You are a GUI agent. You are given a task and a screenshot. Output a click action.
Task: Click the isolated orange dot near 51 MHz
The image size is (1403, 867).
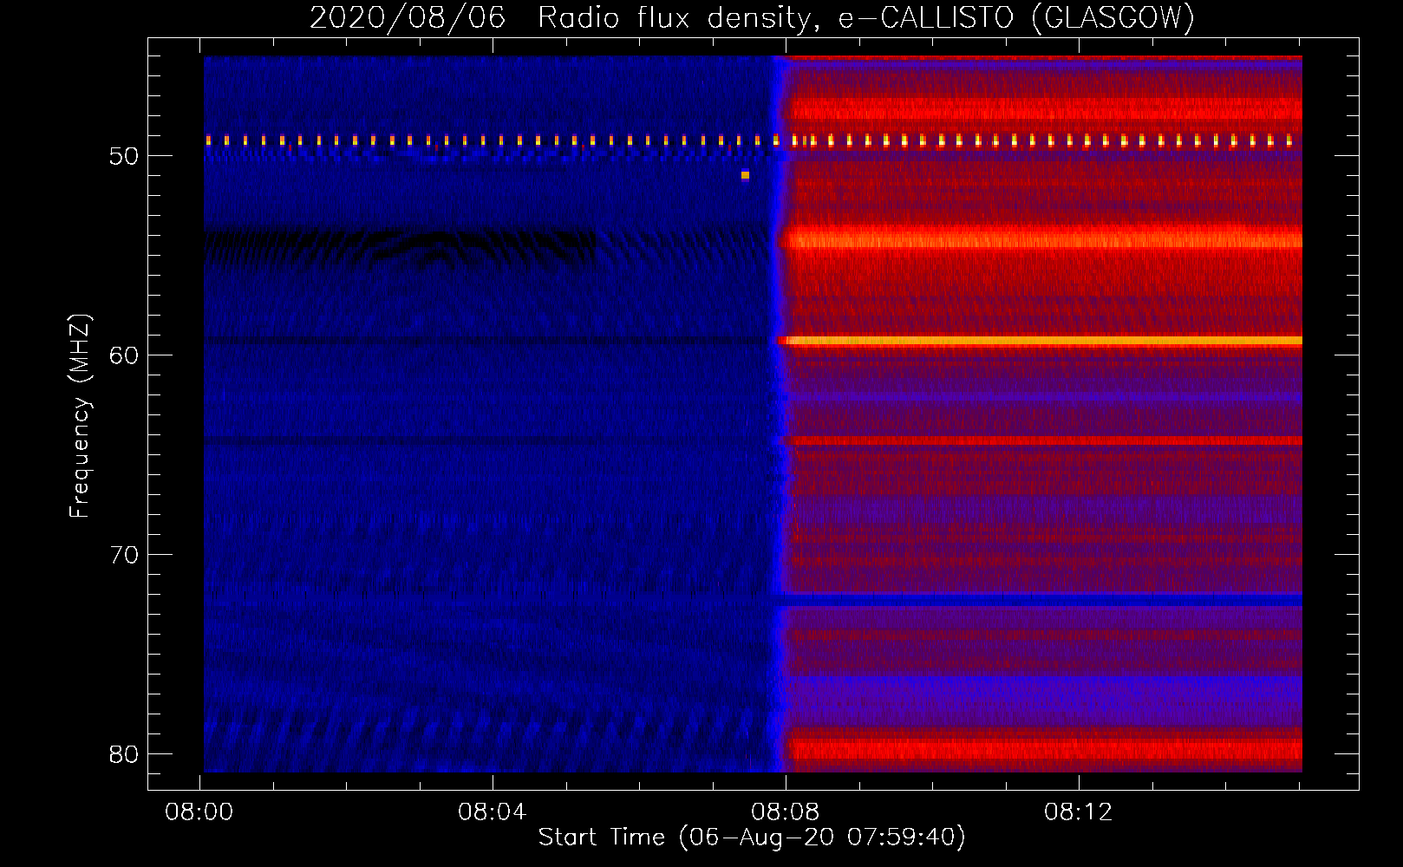pyautogui.click(x=745, y=175)
